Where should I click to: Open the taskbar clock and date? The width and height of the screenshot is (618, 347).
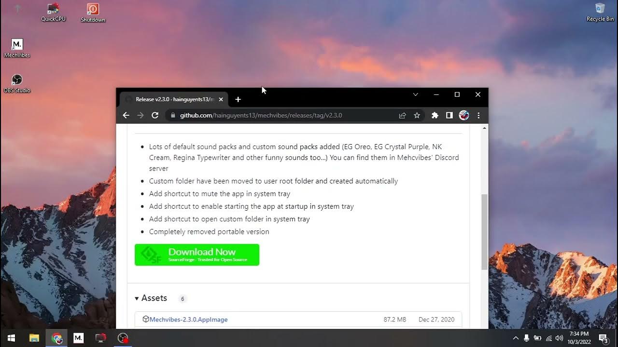579,338
